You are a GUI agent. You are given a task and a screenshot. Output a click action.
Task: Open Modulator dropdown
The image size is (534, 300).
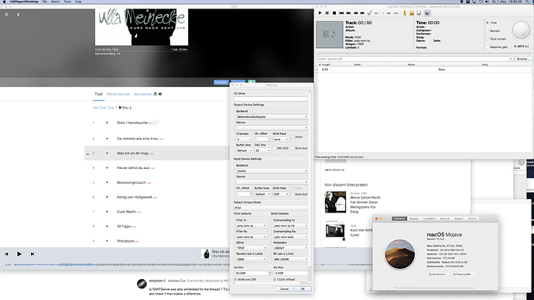290,248
